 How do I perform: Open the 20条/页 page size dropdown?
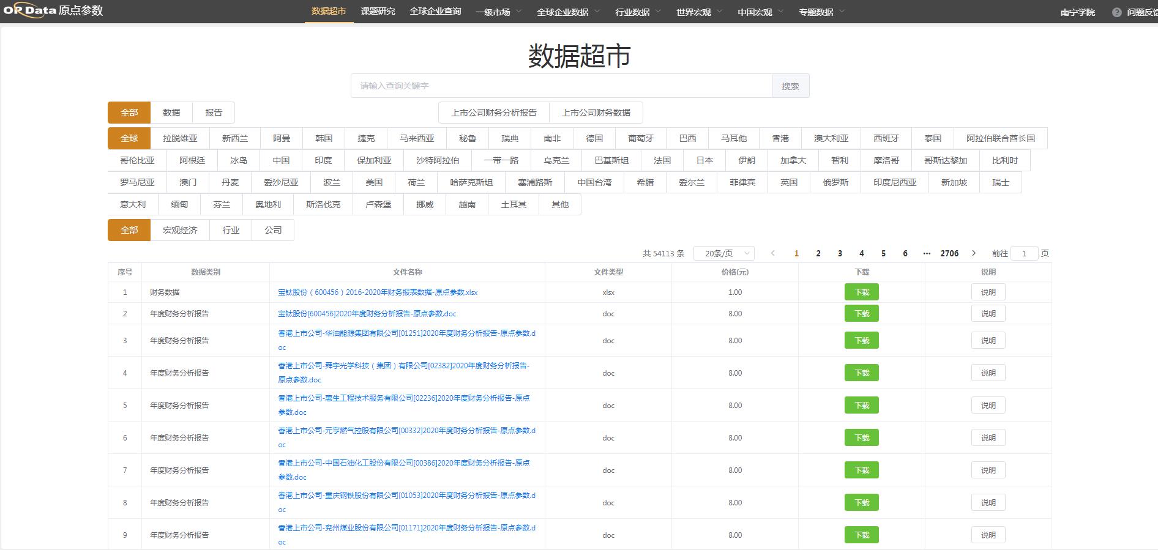(x=723, y=253)
